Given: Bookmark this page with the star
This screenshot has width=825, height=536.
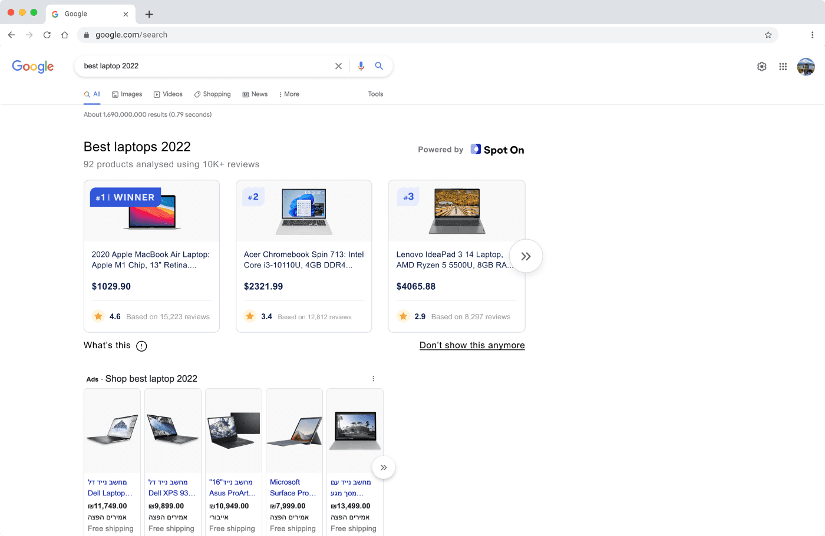Looking at the screenshot, I should [768, 35].
